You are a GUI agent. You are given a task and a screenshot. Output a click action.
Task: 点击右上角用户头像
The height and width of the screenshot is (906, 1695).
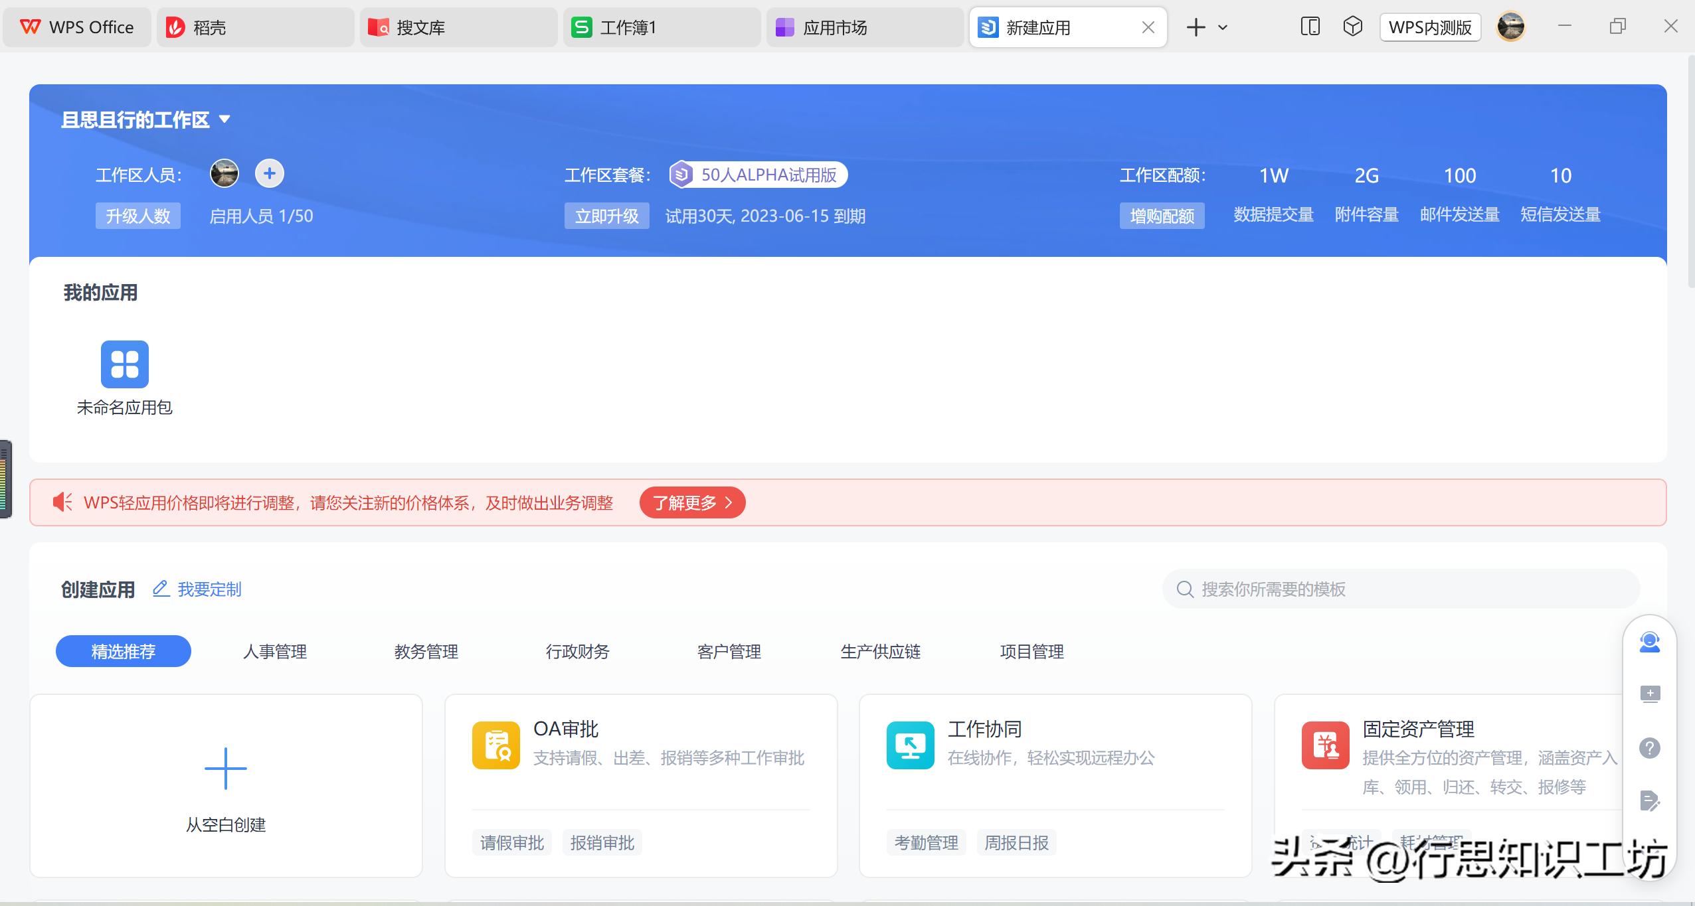coord(1510,27)
